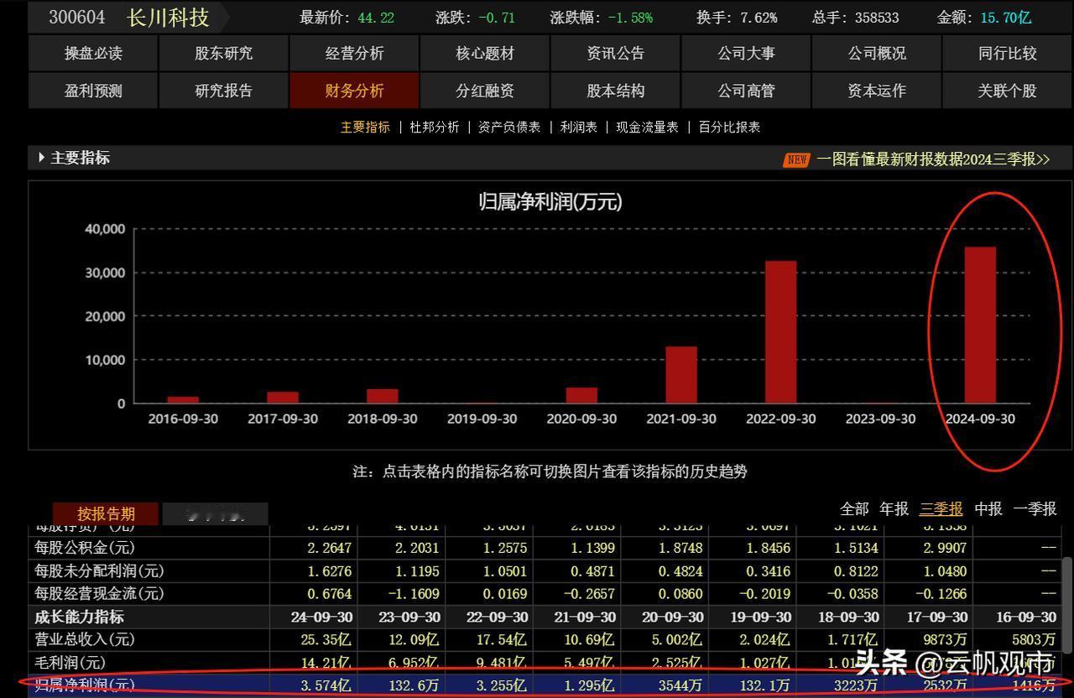1074x698 pixels.
Task: Go to the 股本结构 tab
Action: click(616, 91)
